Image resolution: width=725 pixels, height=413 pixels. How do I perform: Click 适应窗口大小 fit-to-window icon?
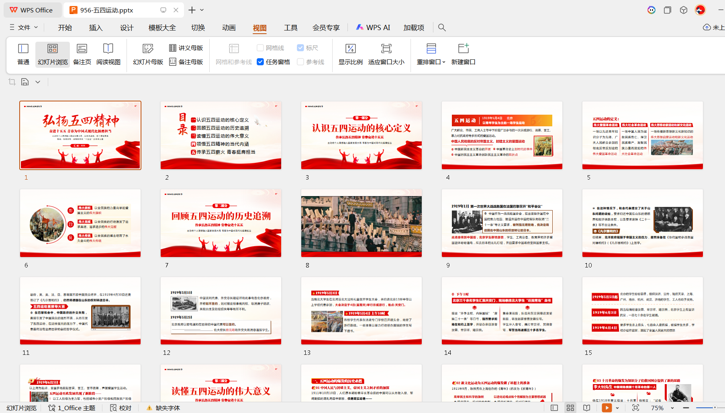tap(386, 49)
